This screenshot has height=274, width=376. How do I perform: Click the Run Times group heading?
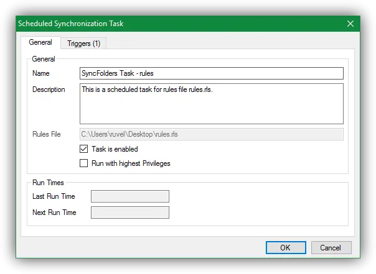pyautogui.click(x=47, y=183)
